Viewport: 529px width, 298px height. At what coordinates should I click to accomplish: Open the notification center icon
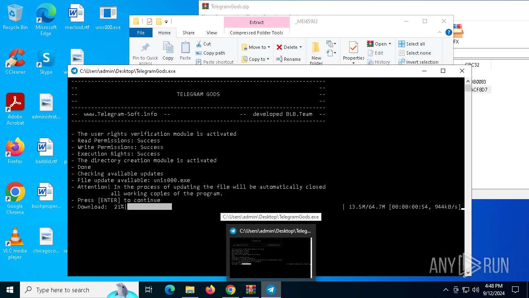515,290
